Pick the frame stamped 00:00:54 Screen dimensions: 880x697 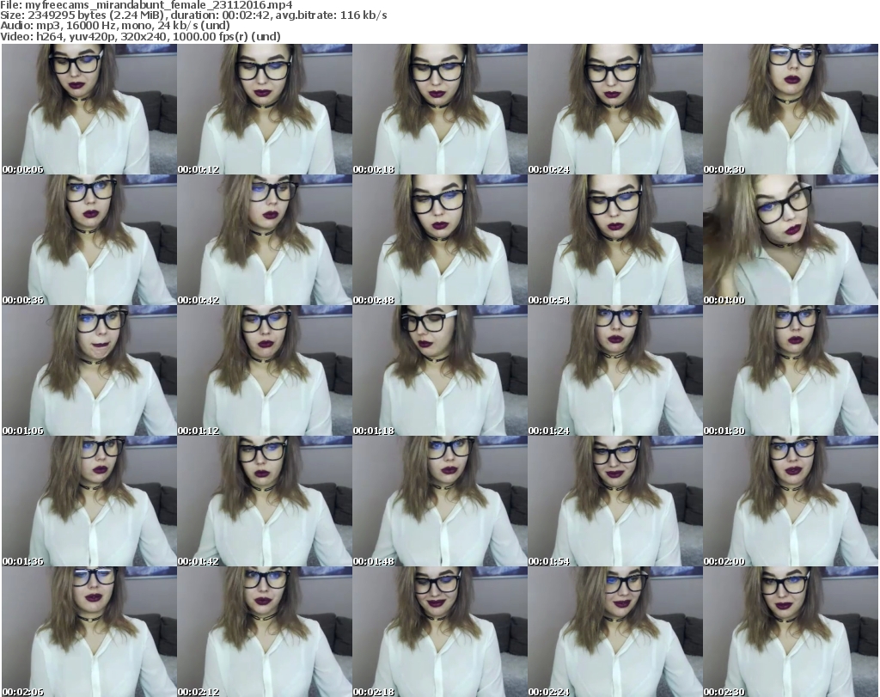point(615,240)
